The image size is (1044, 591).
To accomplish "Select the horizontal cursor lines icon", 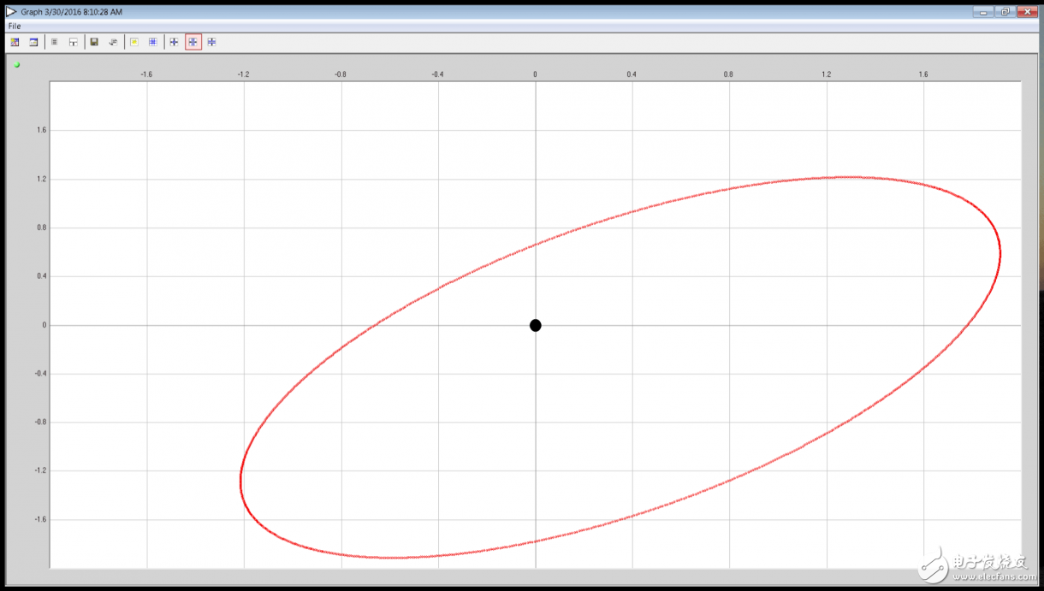I will 212,42.
